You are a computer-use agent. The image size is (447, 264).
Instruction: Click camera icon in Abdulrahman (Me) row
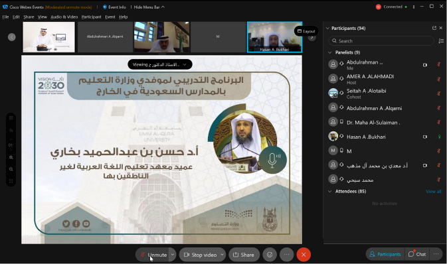point(425,65)
